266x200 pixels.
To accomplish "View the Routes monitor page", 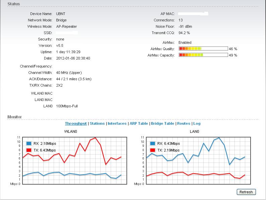I will click(183, 123).
